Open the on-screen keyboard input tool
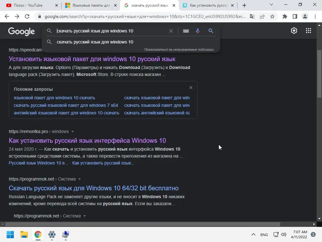The image size is (322, 242). click(186, 31)
